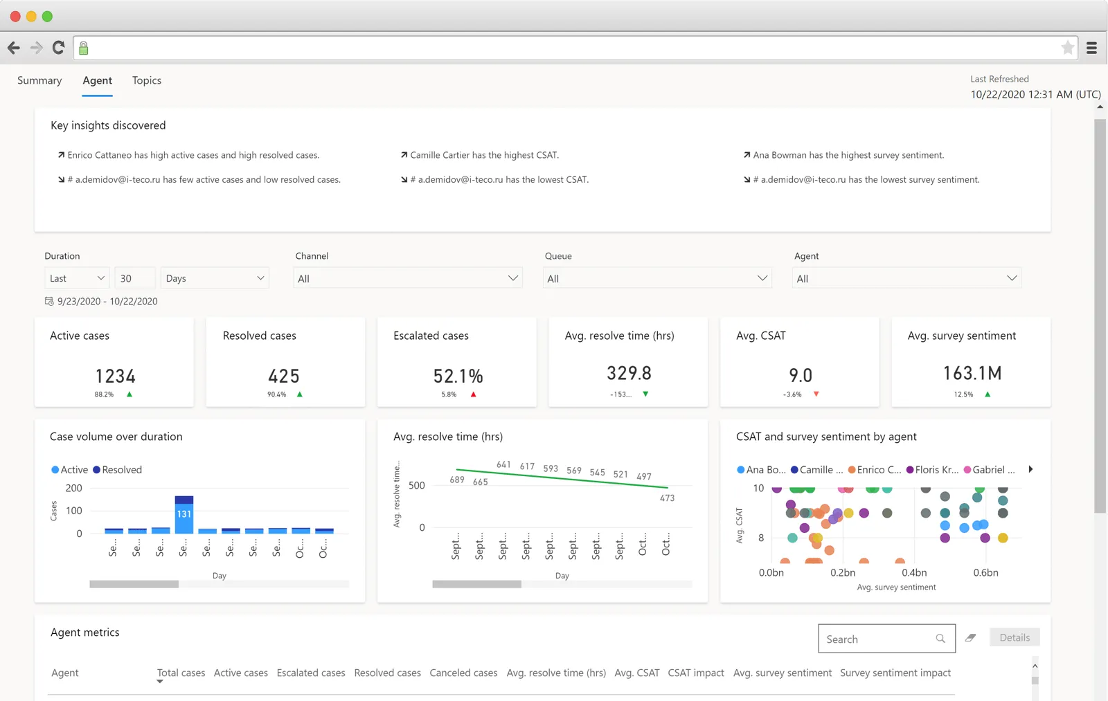Go back with browser back arrow
Screen dimensions: 1108x701
coord(14,48)
